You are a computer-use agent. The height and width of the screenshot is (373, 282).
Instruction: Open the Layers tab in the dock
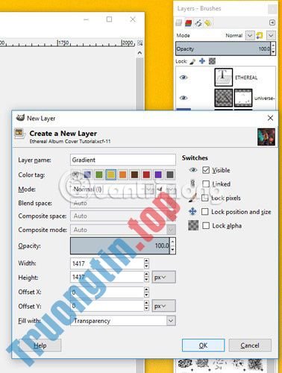point(178,23)
